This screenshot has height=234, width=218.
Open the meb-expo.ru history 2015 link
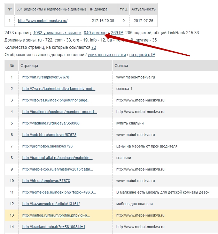point(57,169)
